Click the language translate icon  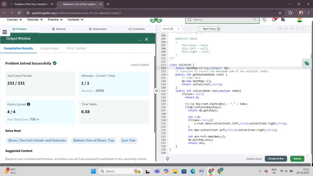point(283,20)
